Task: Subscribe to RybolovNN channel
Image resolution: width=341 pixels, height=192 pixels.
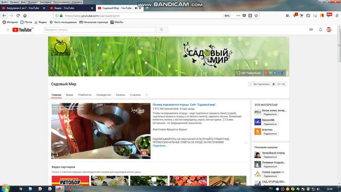Action: [x=270, y=124]
